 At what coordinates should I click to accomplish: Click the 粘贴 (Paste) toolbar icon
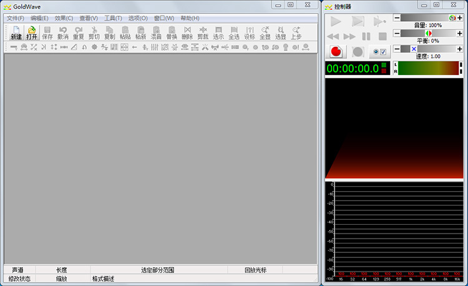point(125,33)
